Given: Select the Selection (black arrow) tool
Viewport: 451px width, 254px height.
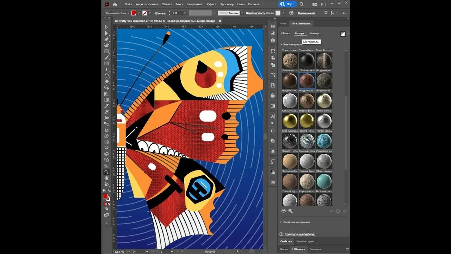Looking at the screenshot, I should 106,27.
